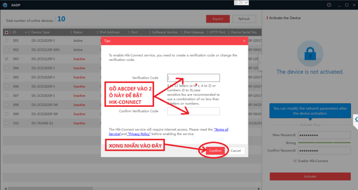
Task: Check the box for device 006
Action: (6, 86)
